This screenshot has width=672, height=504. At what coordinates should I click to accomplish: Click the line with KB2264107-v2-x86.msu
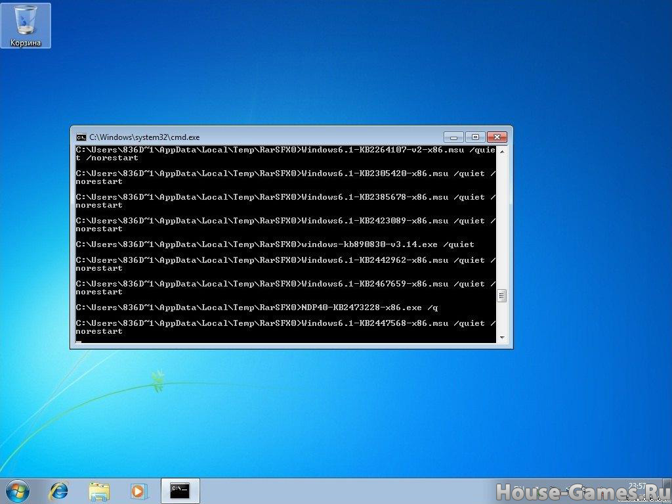[x=285, y=154]
